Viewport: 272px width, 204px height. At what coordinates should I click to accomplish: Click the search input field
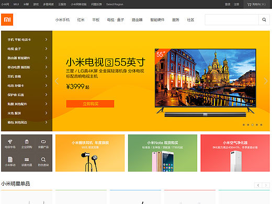click(232, 20)
